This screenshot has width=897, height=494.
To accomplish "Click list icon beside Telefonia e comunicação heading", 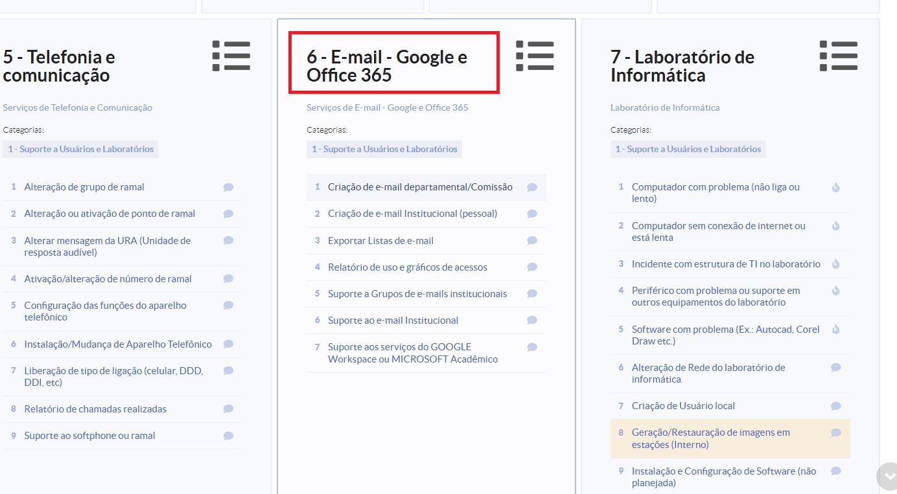I will [231, 56].
